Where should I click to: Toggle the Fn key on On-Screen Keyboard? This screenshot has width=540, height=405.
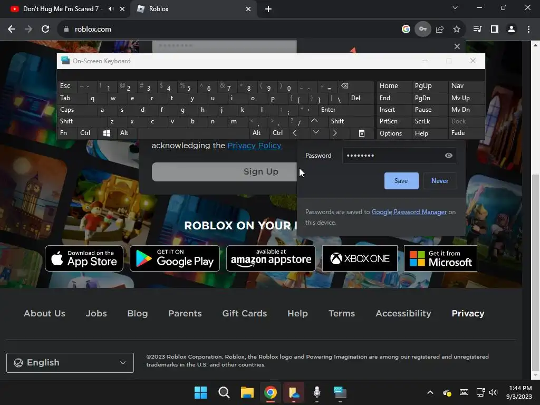coord(67,133)
